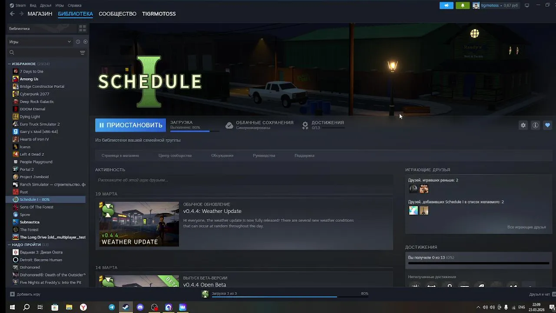The height and width of the screenshot is (313, 556).
Task: Open the Друзья menu
Action: pyautogui.click(x=46, y=5)
